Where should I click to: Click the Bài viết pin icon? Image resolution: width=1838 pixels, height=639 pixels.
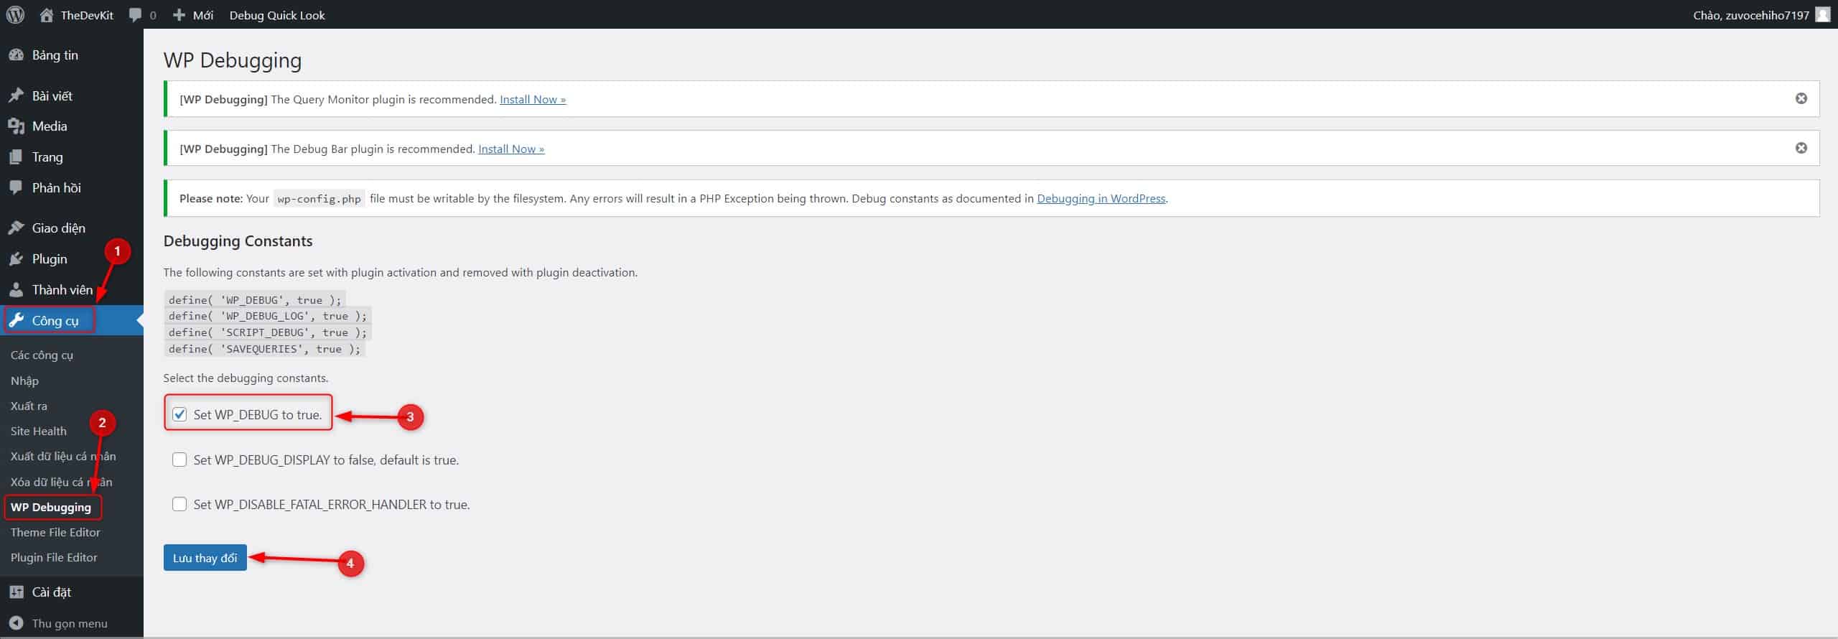16,95
